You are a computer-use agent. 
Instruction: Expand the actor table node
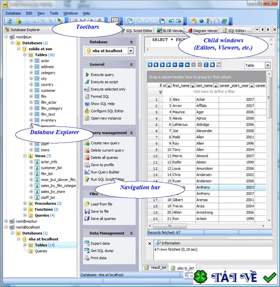(x=31, y=61)
